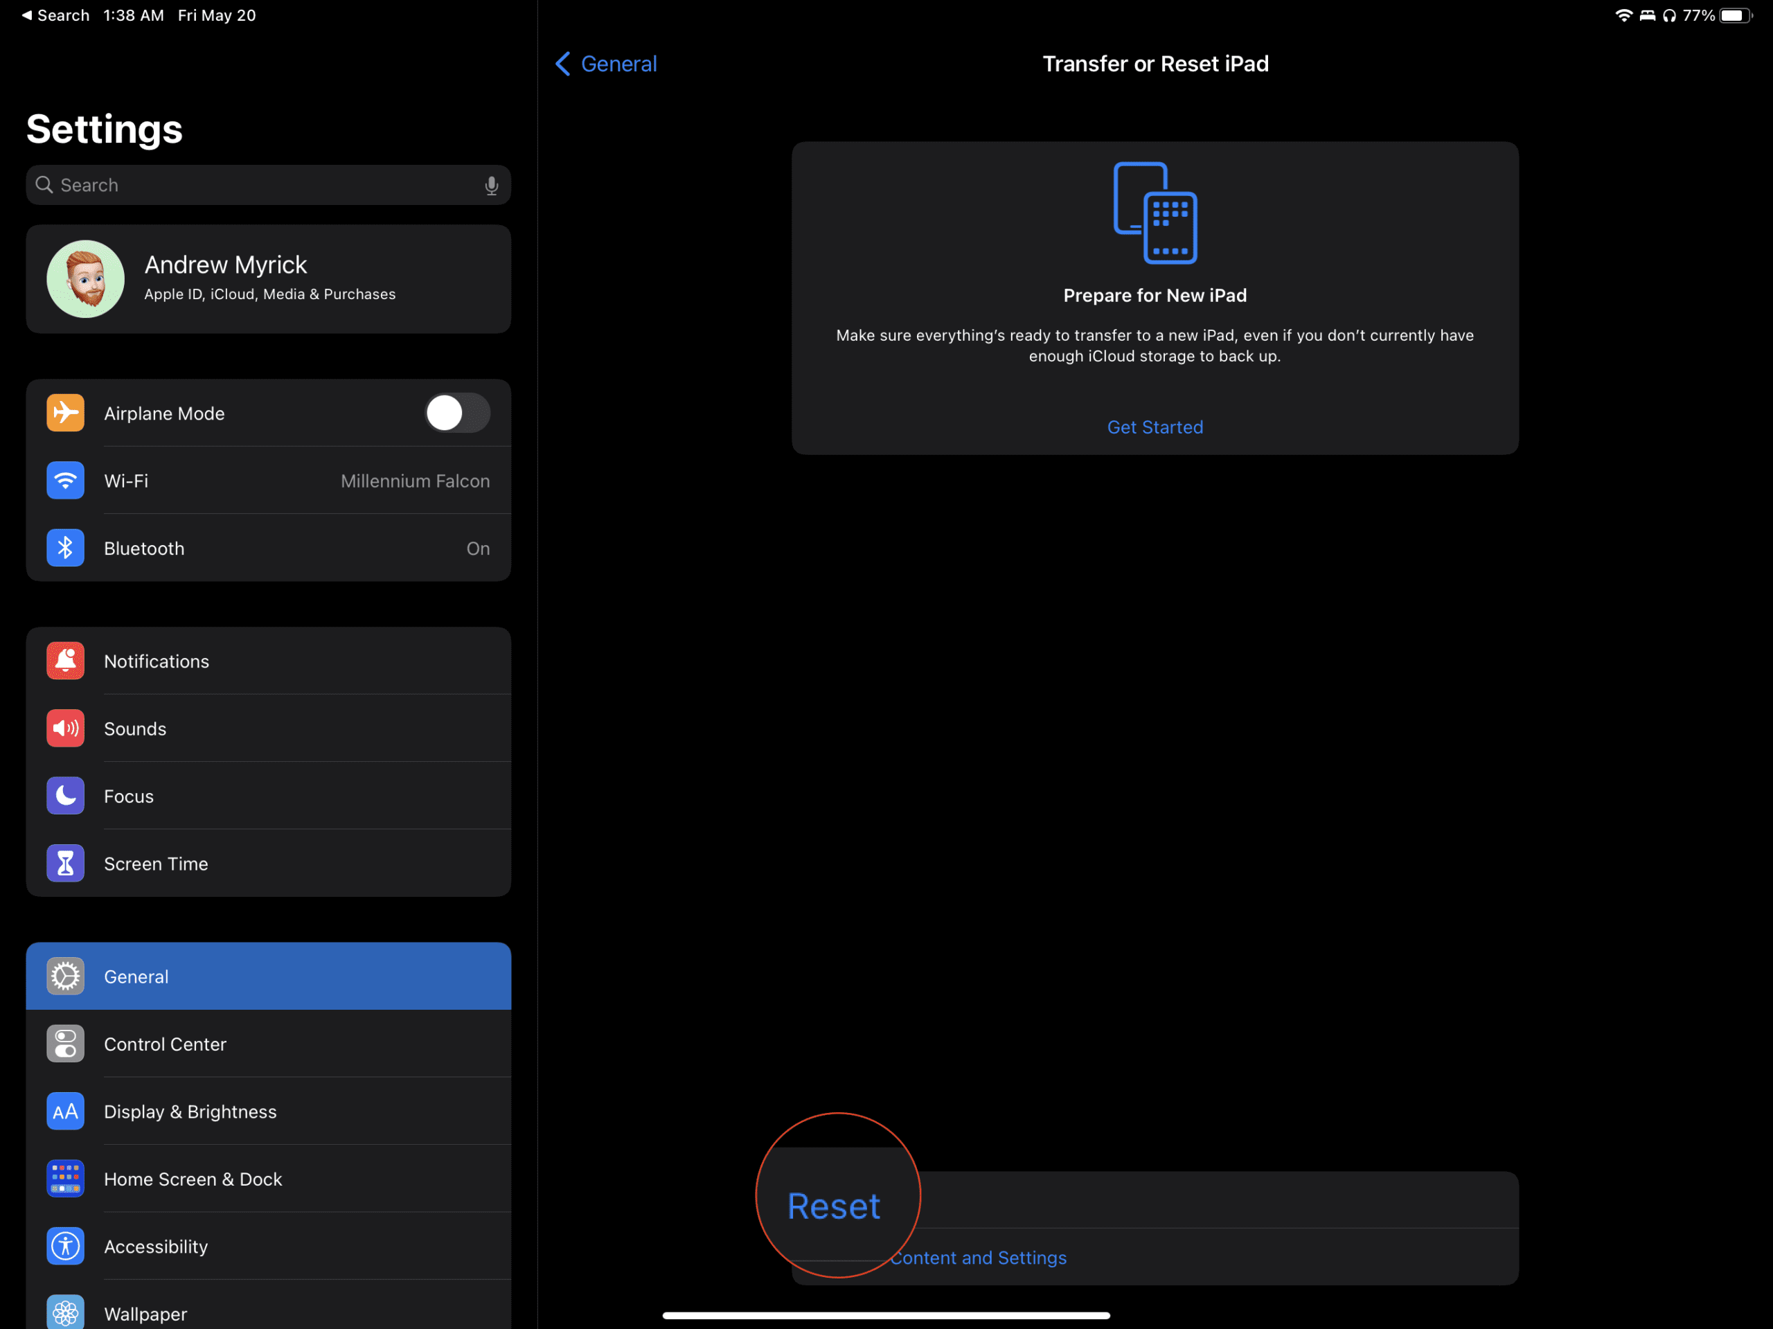
Task: Focus the Settings search field
Action: (269, 185)
